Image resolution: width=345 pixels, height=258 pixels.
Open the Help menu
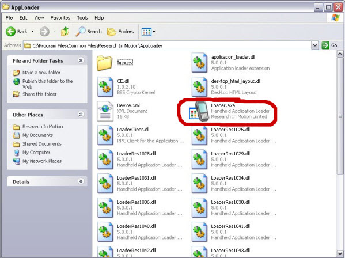(x=99, y=18)
